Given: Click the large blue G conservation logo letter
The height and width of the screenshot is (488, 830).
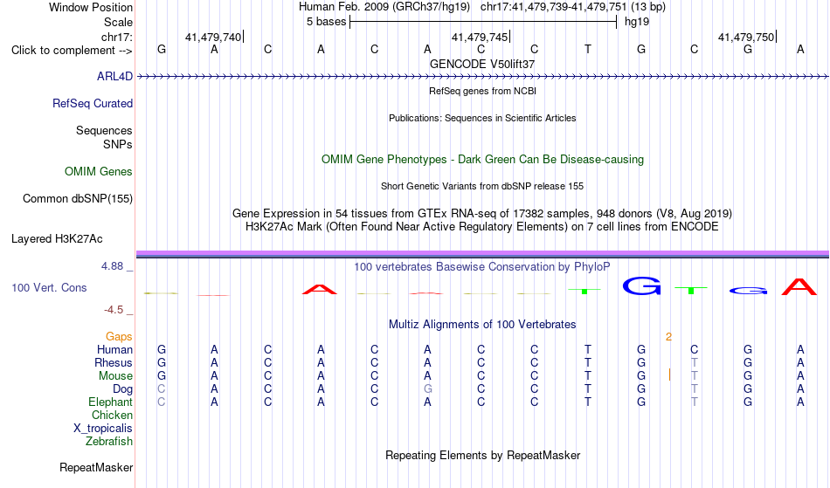Looking at the screenshot, I should point(641,286).
